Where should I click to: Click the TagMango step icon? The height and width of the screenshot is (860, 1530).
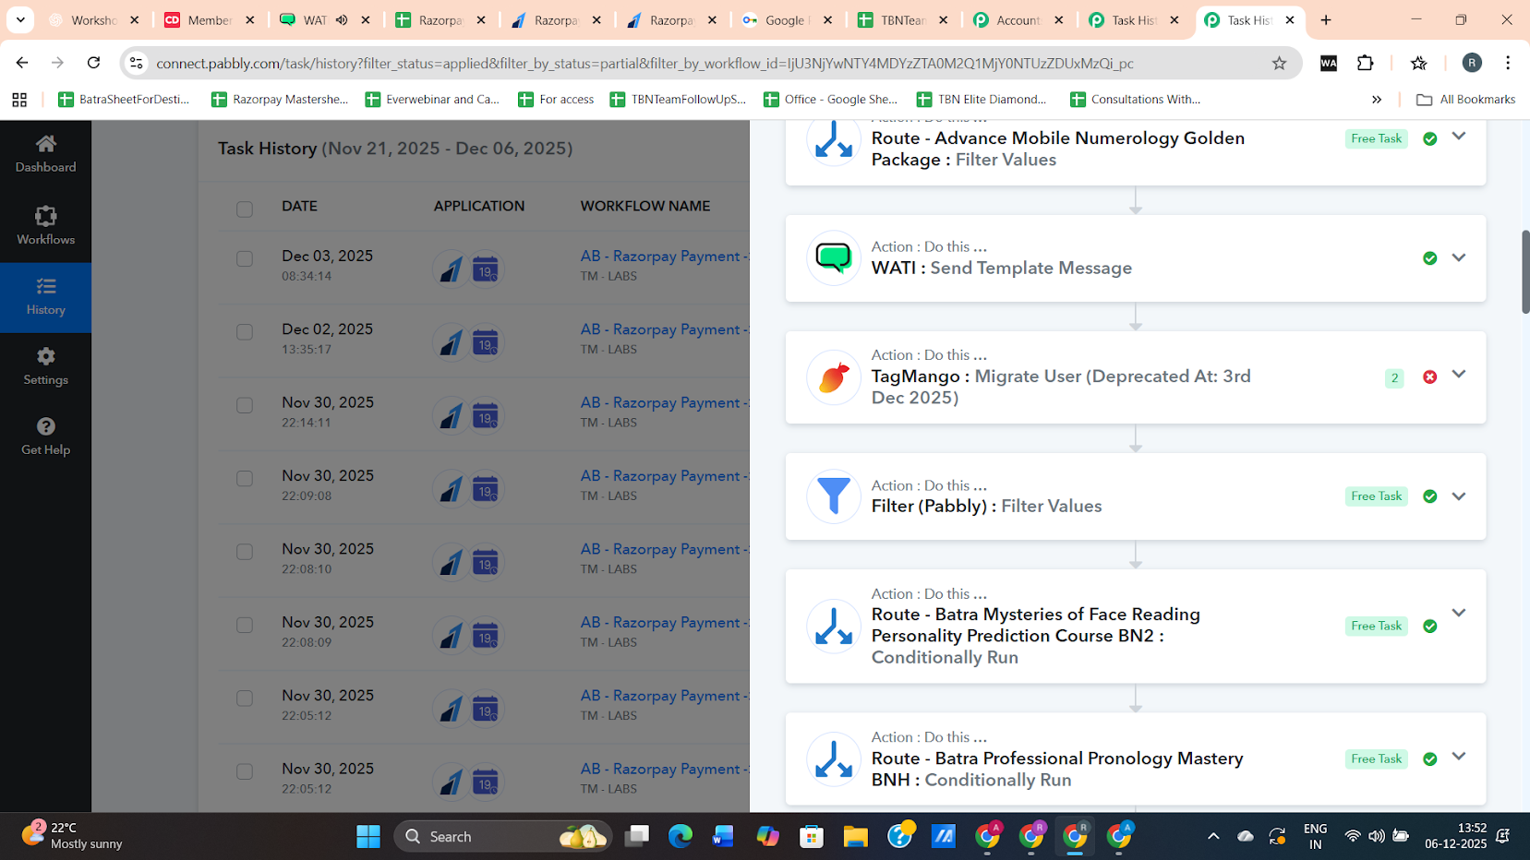tap(833, 376)
